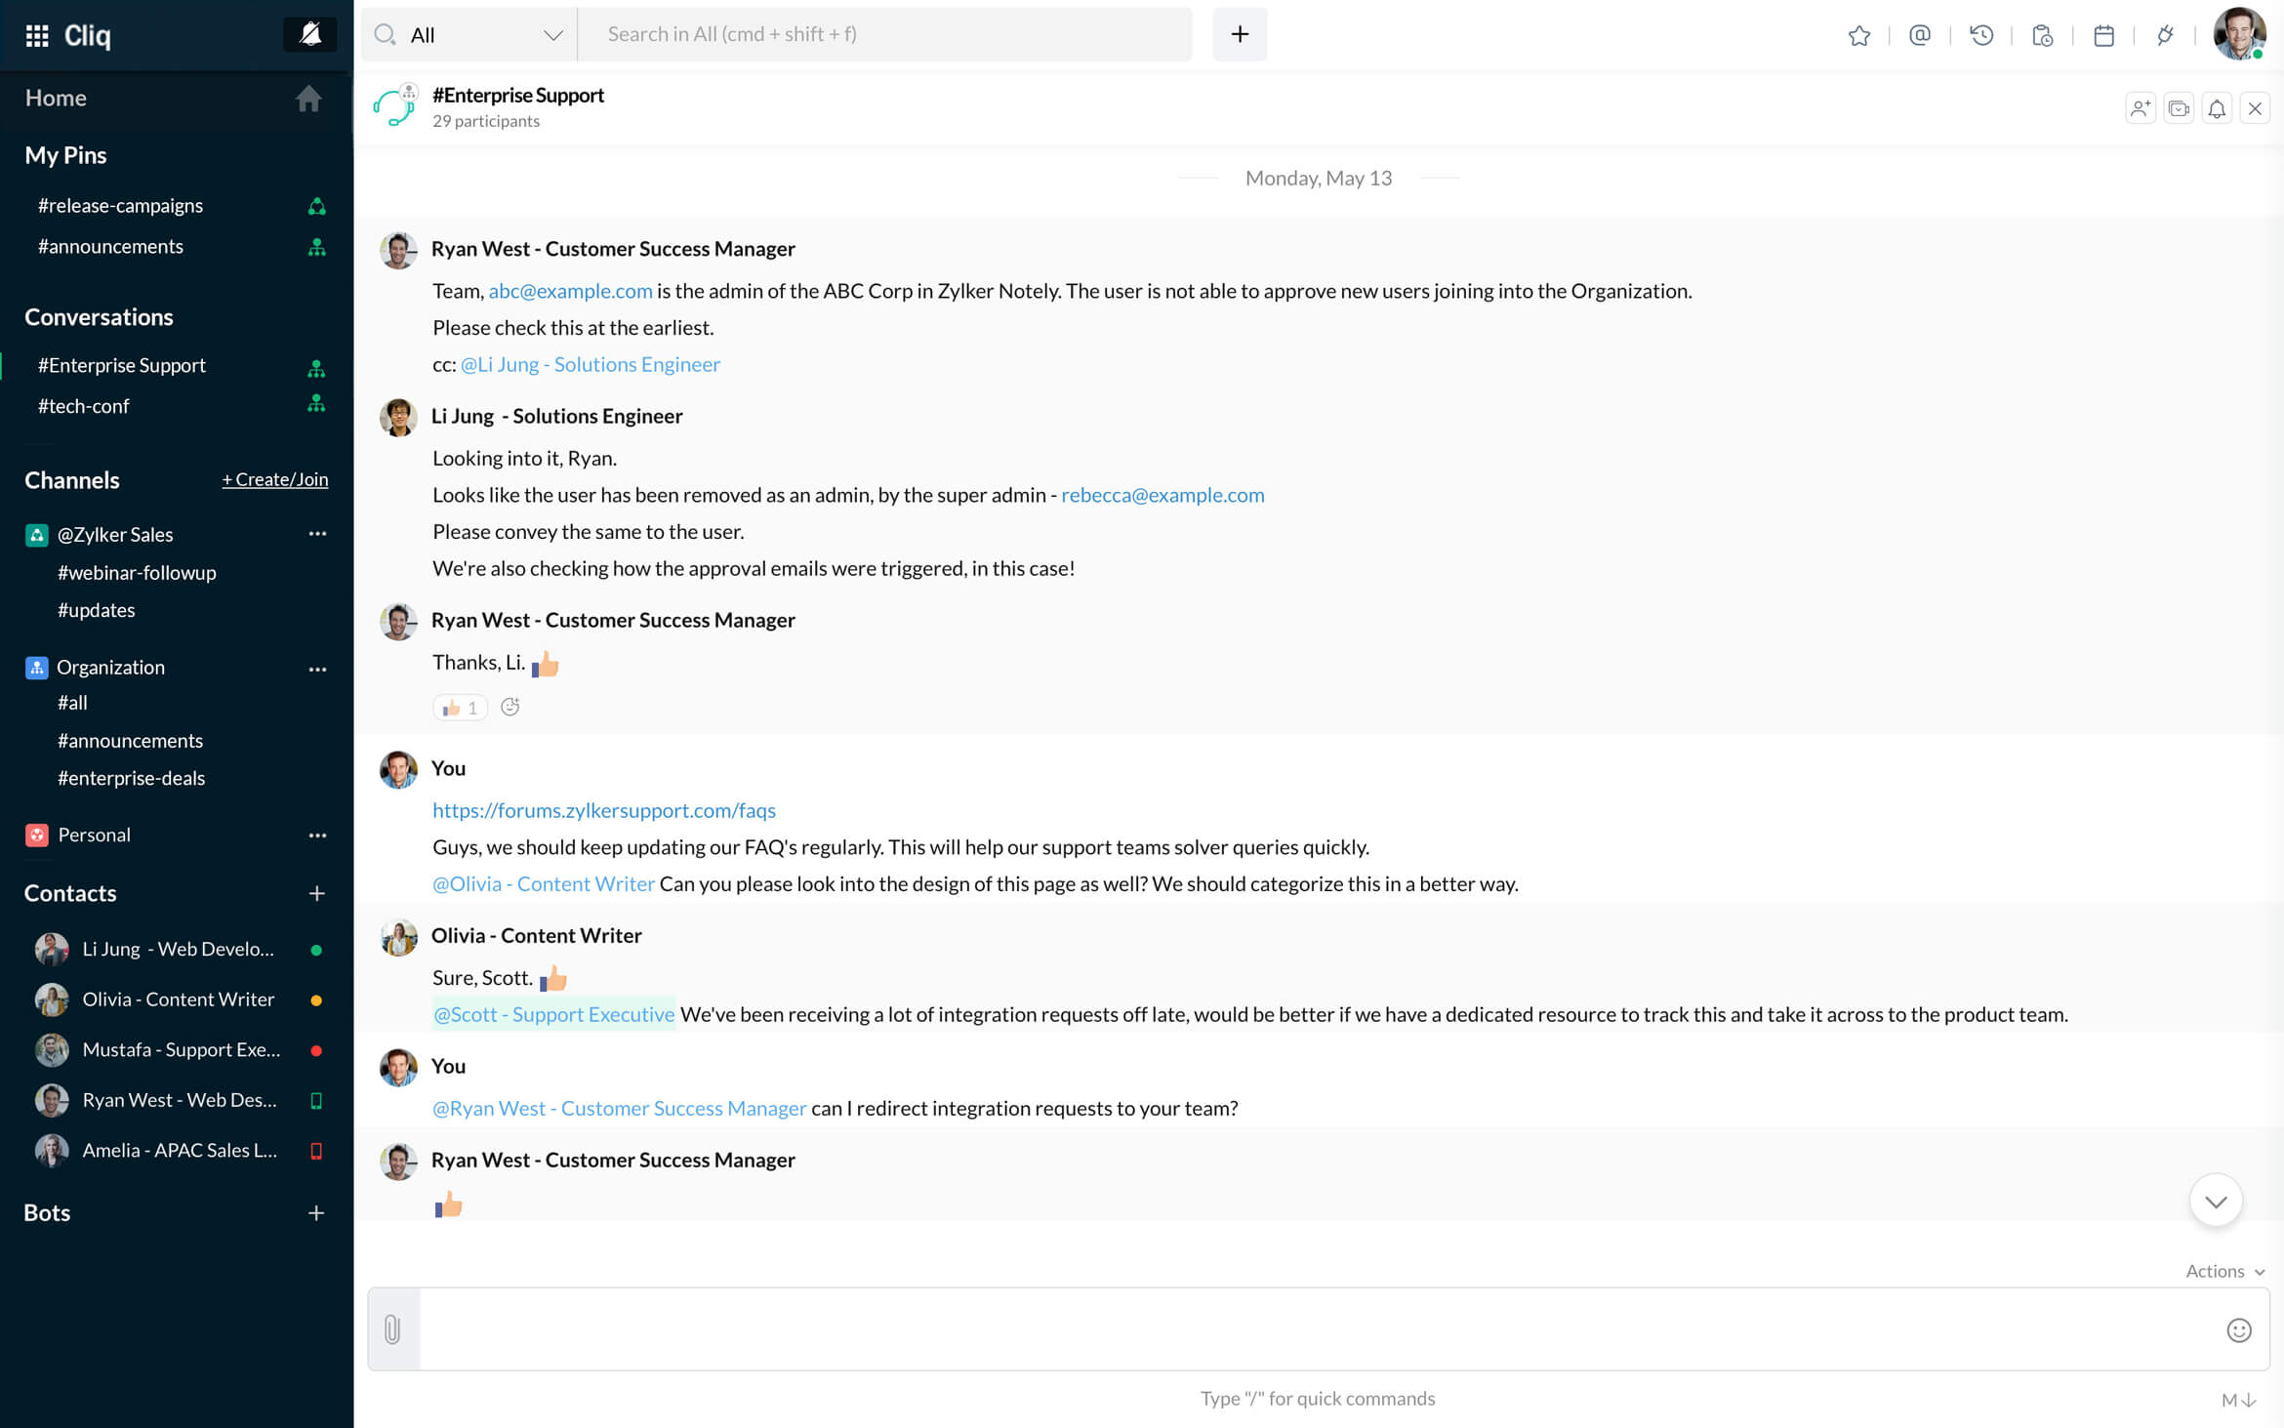Expand the Personal group
The height and width of the screenshot is (1428, 2284).
(x=94, y=836)
